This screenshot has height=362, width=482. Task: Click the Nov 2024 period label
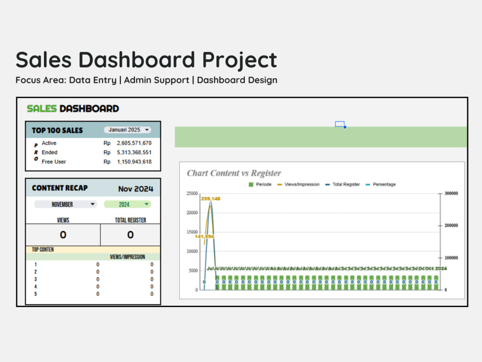(x=135, y=188)
